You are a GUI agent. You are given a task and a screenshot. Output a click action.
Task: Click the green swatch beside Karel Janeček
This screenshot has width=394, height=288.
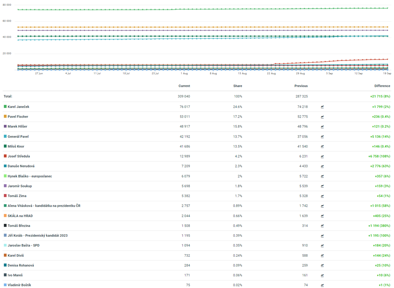coord(5,107)
